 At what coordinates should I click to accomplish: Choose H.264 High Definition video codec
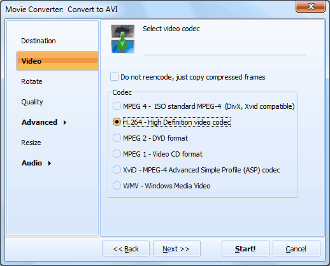(x=117, y=122)
